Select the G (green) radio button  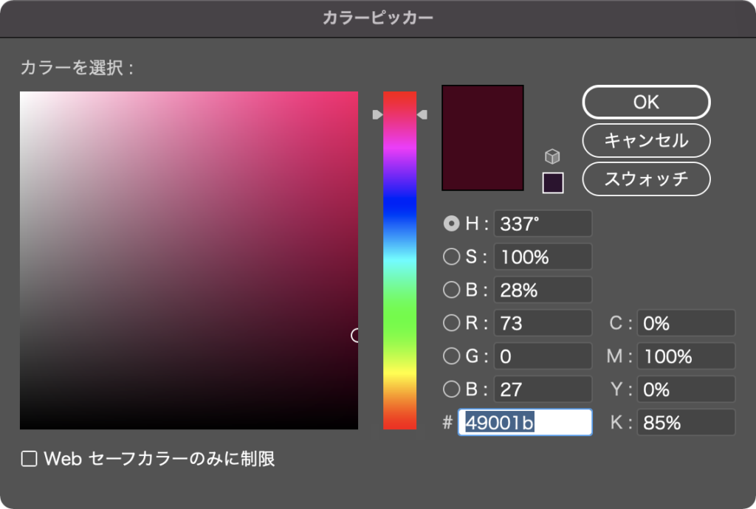pos(453,356)
